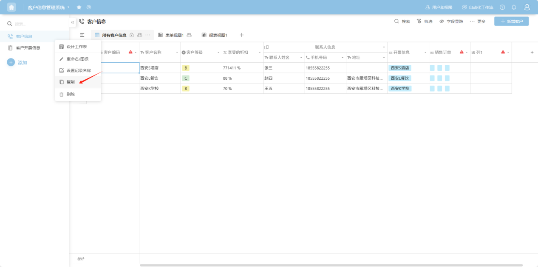Expand the 客户信息管理系统 app dropdown
The width and height of the screenshot is (538, 267).
point(68,7)
